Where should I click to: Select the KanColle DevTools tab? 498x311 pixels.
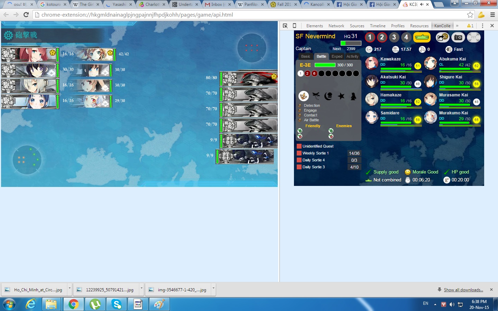click(442, 26)
